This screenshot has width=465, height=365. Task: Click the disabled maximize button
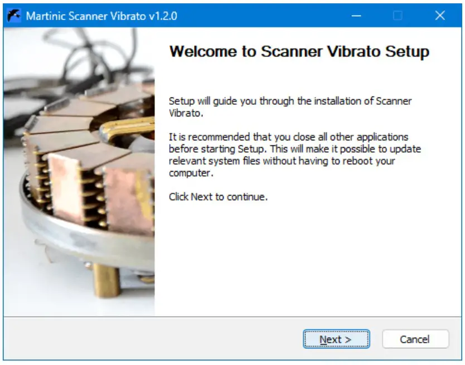click(398, 16)
